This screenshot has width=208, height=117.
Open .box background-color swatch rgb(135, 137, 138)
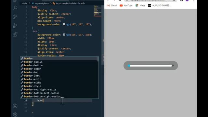click(x=64, y=34)
